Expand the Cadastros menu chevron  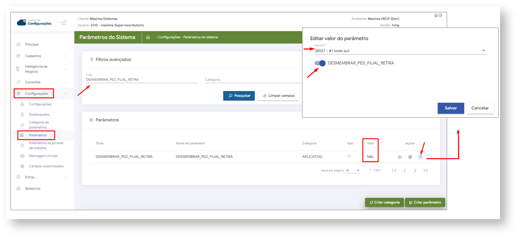click(x=66, y=56)
